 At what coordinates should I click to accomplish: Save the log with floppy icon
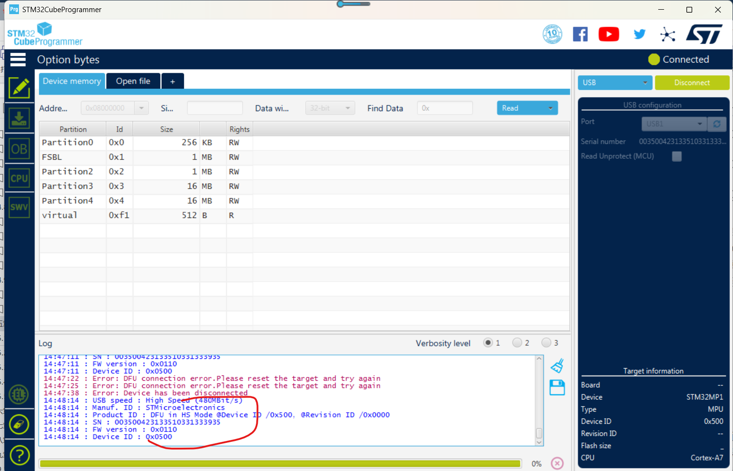[x=557, y=387]
